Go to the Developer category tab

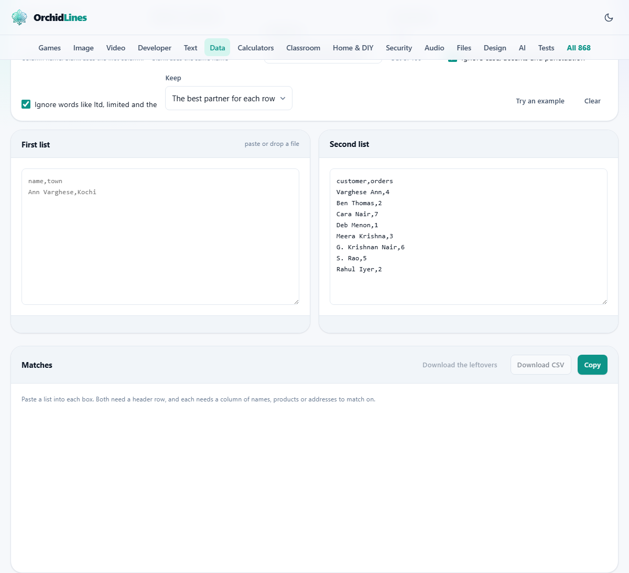tap(155, 48)
